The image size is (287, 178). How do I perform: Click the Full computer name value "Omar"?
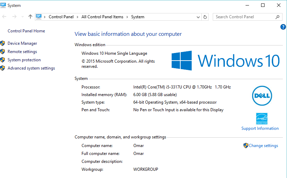(138, 154)
